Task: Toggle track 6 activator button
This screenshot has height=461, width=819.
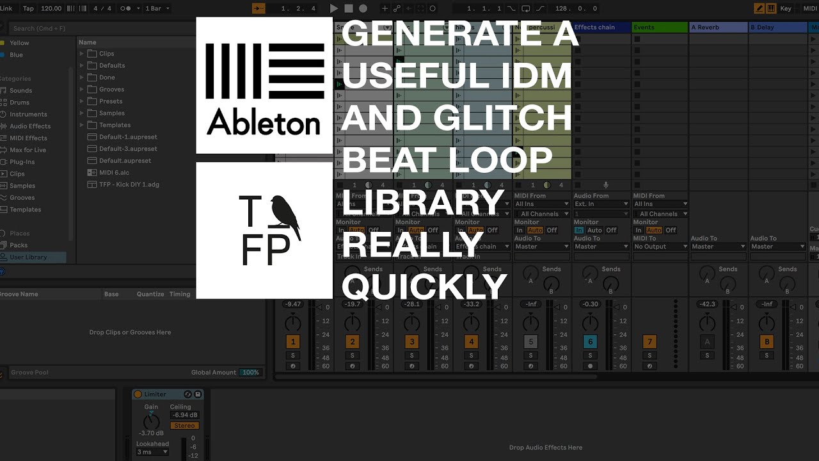Action: (590, 342)
